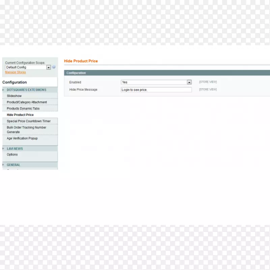Collapse the Lavi News section
Viewport: 270px width, 270px height.
point(30,148)
